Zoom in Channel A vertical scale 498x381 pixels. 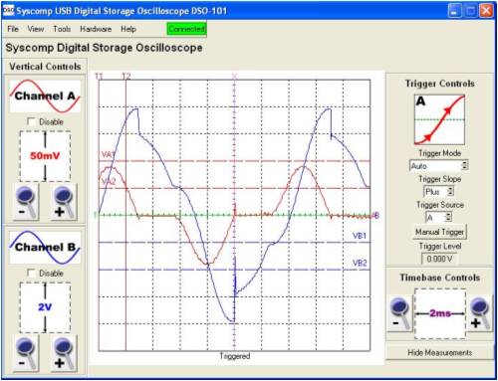[x=64, y=202]
